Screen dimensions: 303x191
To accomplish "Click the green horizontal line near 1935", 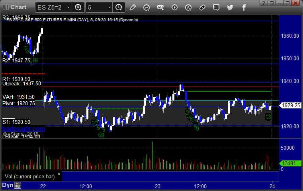I will pos(229,91).
